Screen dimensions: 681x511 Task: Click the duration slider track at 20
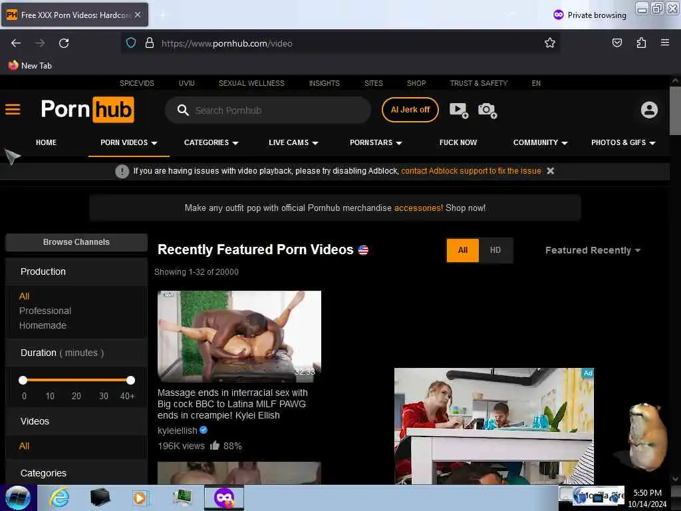pyautogui.click(x=76, y=380)
